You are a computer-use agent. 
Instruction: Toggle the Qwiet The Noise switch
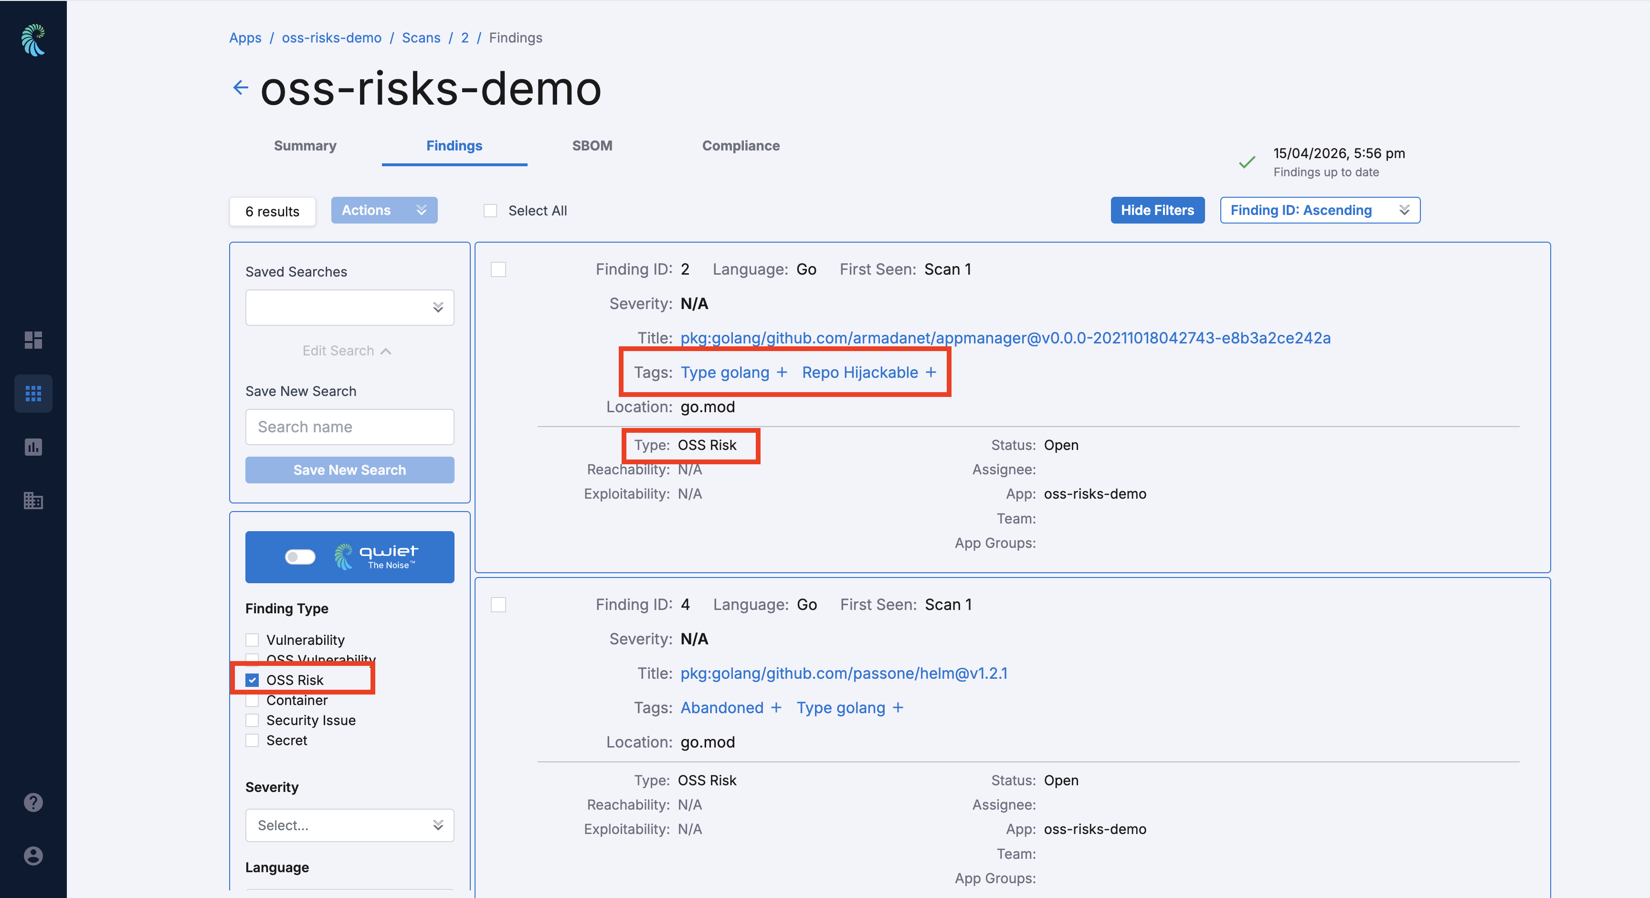300,556
